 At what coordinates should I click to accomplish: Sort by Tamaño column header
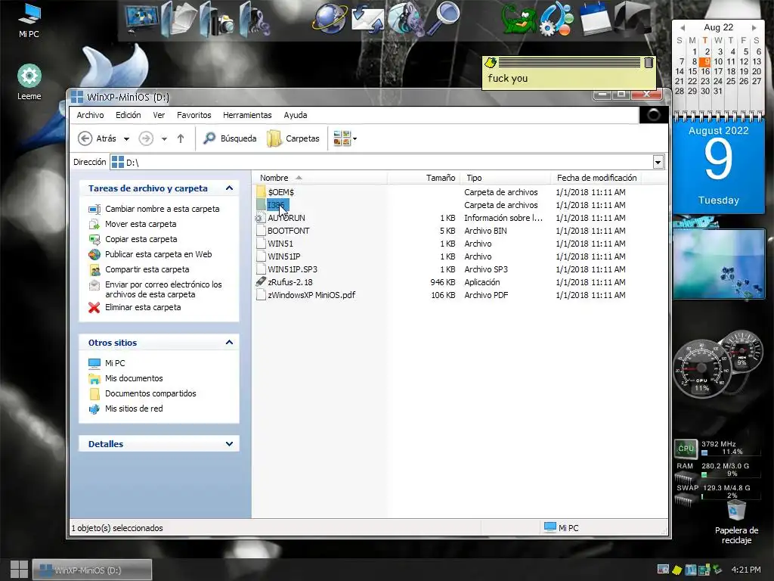(423, 178)
